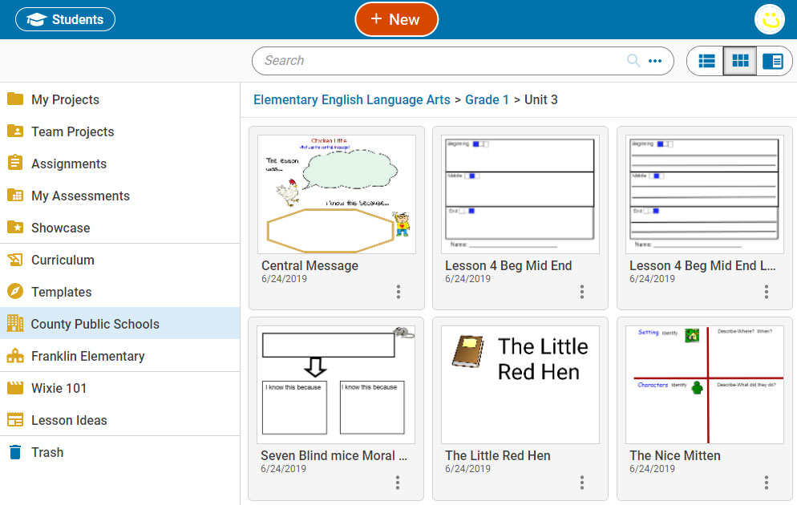Open search options three-dot menu
797x505 pixels.
point(655,61)
